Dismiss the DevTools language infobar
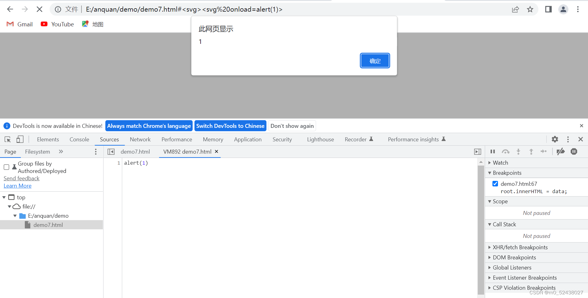The image size is (588, 298). (x=582, y=126)
